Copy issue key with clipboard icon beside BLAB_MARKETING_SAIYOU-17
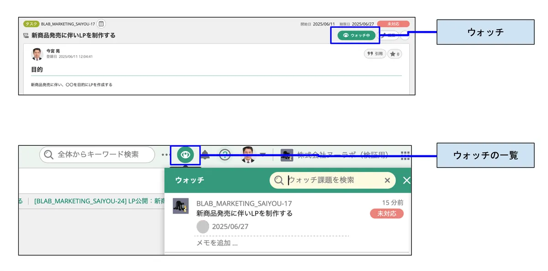 [101, 24]
